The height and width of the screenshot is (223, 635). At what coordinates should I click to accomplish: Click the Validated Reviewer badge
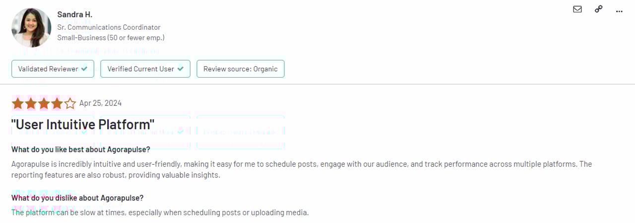pyautogui.click(x=53, y=69)
